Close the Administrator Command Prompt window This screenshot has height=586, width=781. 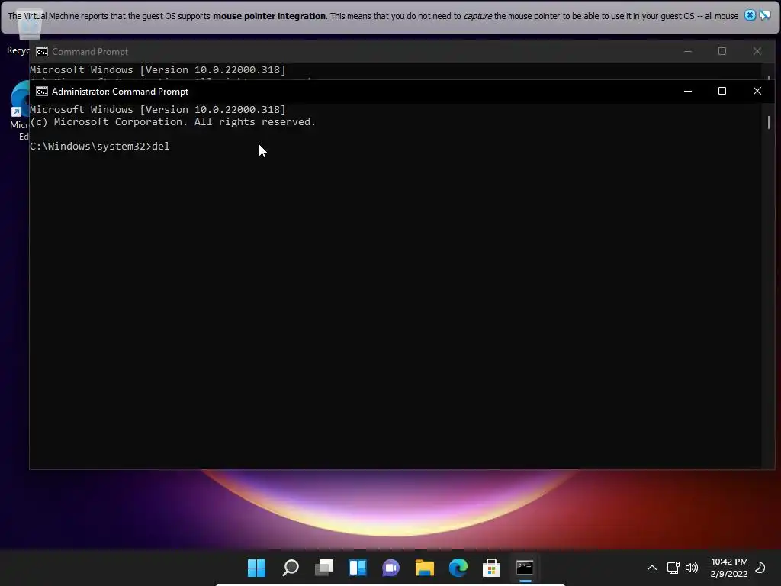[757, 92]
